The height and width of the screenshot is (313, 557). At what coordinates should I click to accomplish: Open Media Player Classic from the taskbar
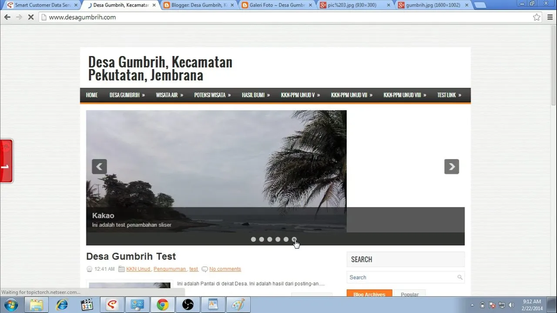tap(87, 305)
